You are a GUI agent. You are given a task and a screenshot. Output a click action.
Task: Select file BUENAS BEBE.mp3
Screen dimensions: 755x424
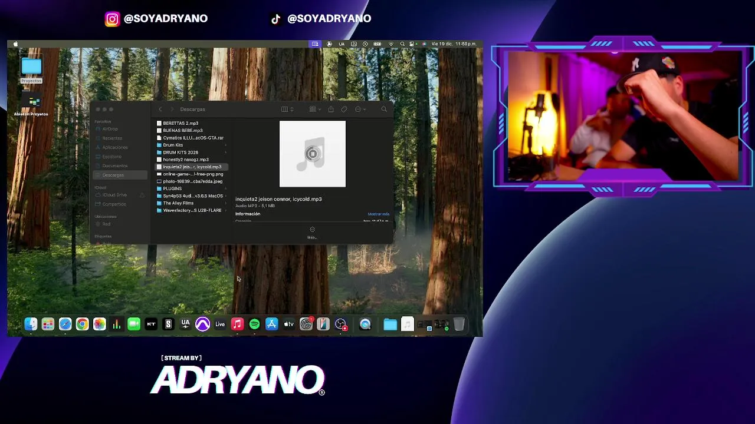coord(182,130)
